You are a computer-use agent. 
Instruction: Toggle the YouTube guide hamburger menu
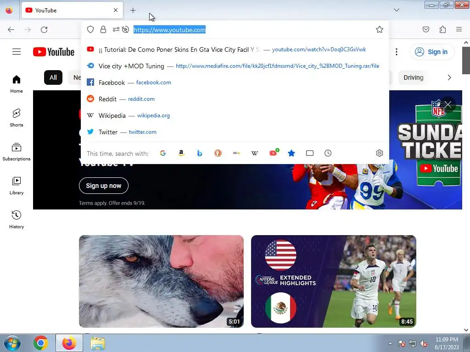pos(17,52)
